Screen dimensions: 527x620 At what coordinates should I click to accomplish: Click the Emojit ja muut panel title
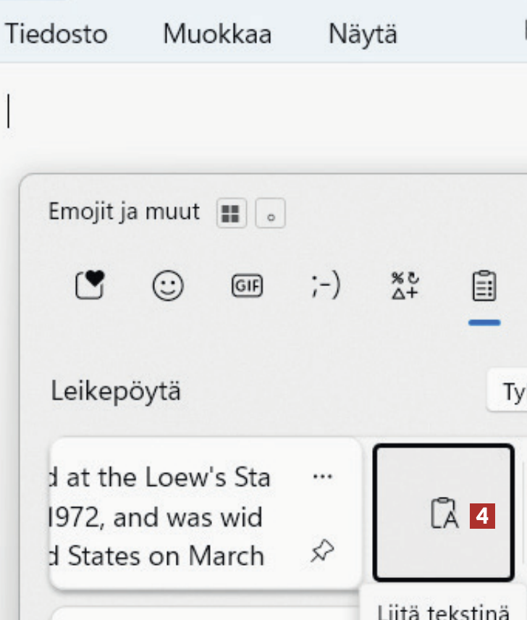pyautogui.click(x=124, y=212)
